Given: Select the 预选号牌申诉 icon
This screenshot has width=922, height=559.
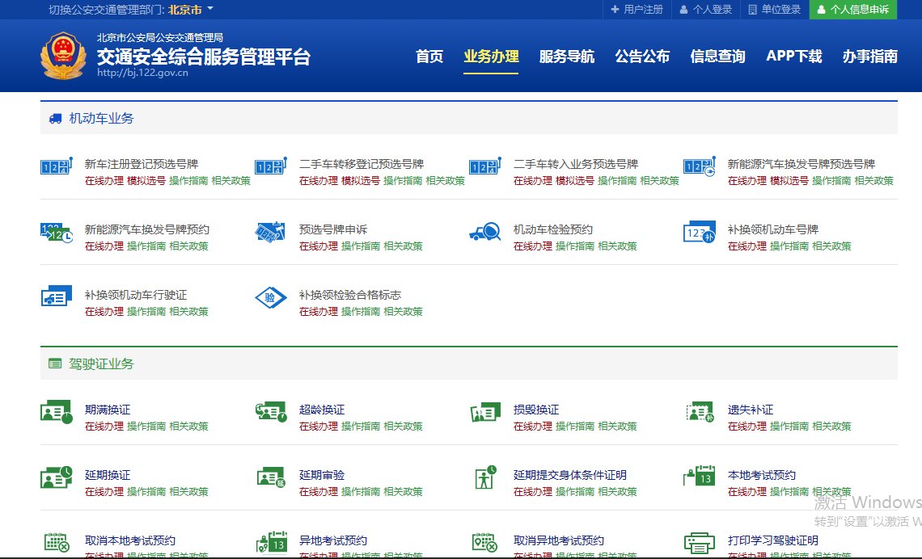Looking at the screenshot, I should (x=270, y=232).
